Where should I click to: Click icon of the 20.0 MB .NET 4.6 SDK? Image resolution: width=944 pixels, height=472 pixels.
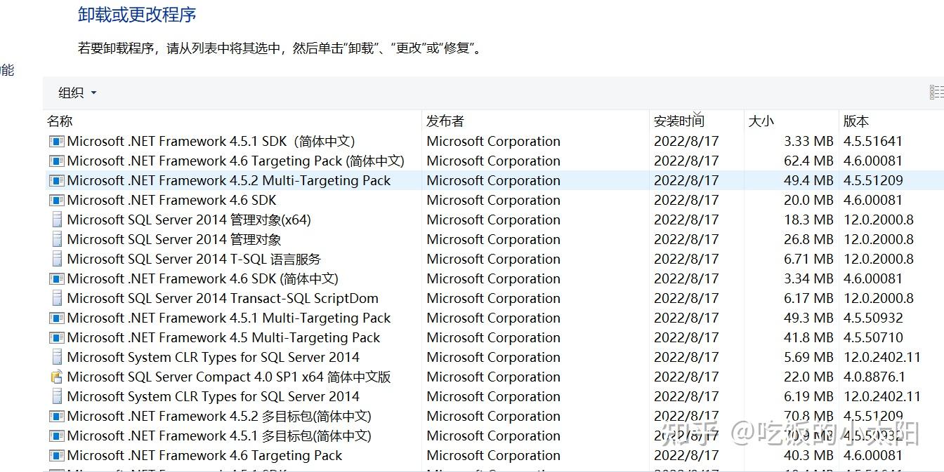tap(56, 200)
